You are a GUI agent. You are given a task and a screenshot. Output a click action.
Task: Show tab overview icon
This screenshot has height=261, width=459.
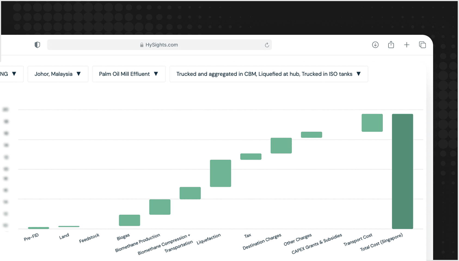422,45
